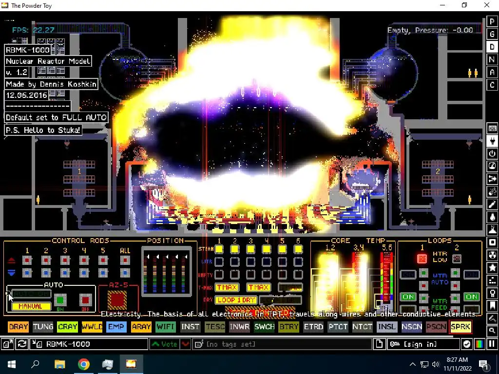Click the yellow MANUAL mode label

click(31, 306)
